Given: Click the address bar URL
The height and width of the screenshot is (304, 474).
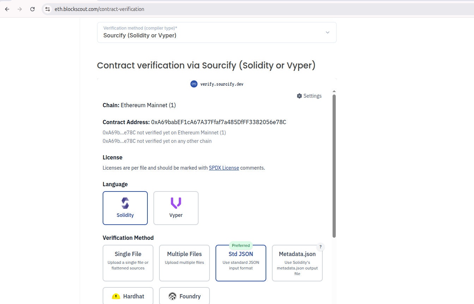Looking at the screenshot, I should [99, 9].
